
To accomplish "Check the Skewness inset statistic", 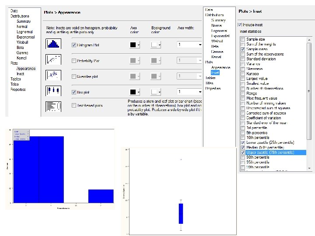I will pos(243,69).
